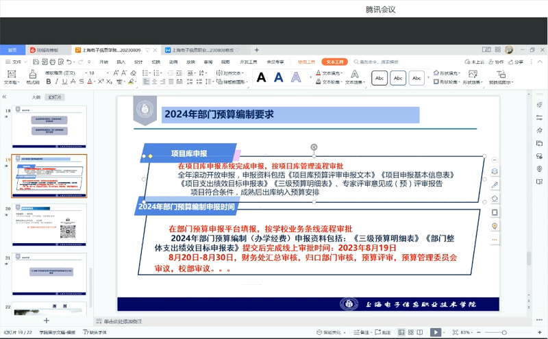Click the save icon in quick access toolbar
The image size is (548, 339).
37,62
